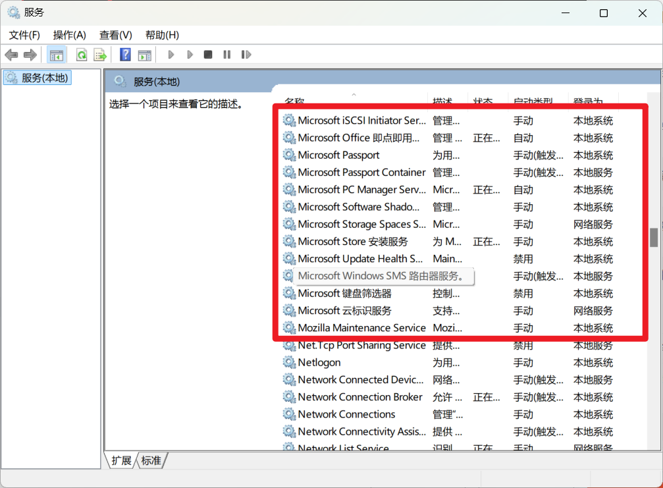Click gear icon beside Network Connection Broker
This screenshot has width=663, height=488.
(x=289, y=397)
